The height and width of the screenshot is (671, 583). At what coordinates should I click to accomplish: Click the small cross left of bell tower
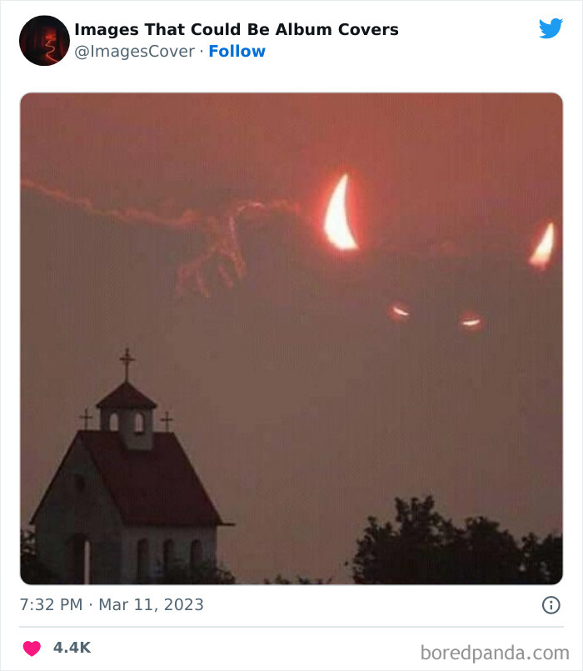point(86,418)
